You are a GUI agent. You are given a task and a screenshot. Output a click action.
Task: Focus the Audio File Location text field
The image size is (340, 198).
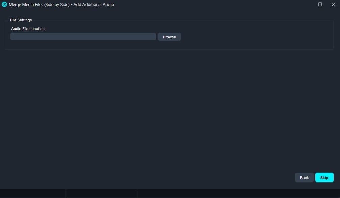click(x=83, y=37)
